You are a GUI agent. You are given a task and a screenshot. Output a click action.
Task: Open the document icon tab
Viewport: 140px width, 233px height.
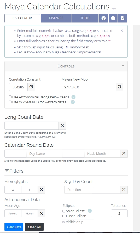tap(122, 18)
